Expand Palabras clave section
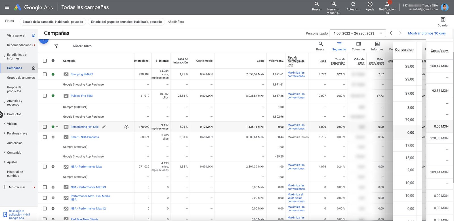454x221 pixels. click(5, 133)
